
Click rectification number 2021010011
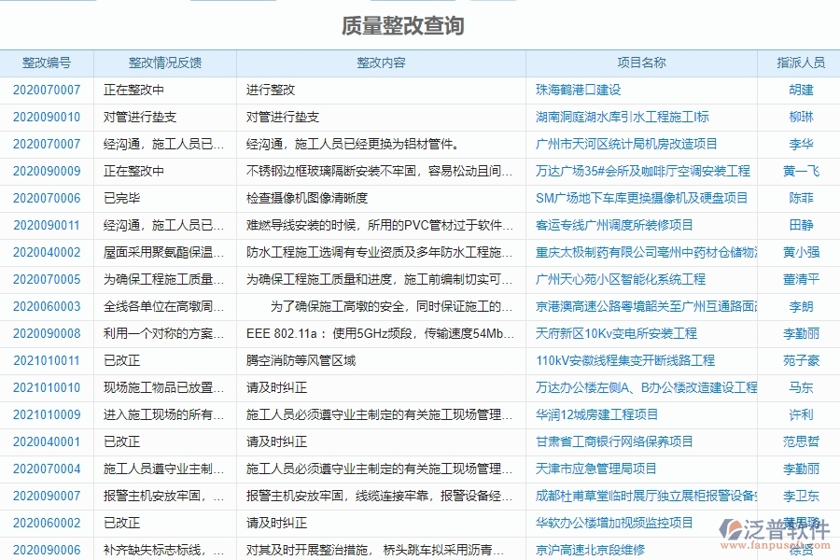coord(48,359)
